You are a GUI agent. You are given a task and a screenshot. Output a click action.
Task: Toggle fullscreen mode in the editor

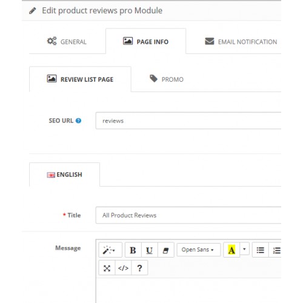[107, 268]
